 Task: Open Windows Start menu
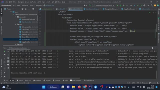[x=44, y=87]
